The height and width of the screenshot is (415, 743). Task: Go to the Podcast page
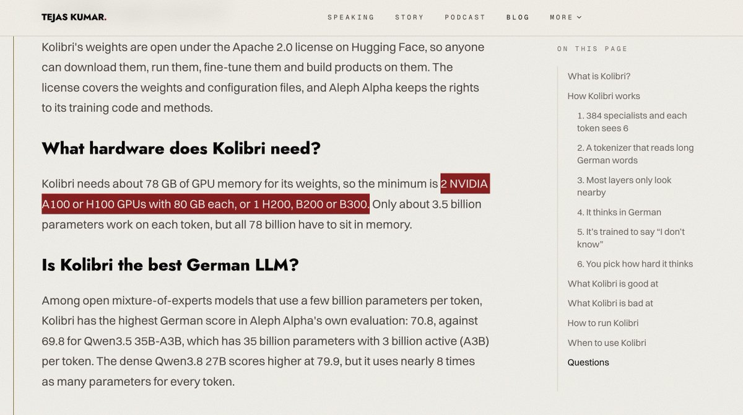465,17
